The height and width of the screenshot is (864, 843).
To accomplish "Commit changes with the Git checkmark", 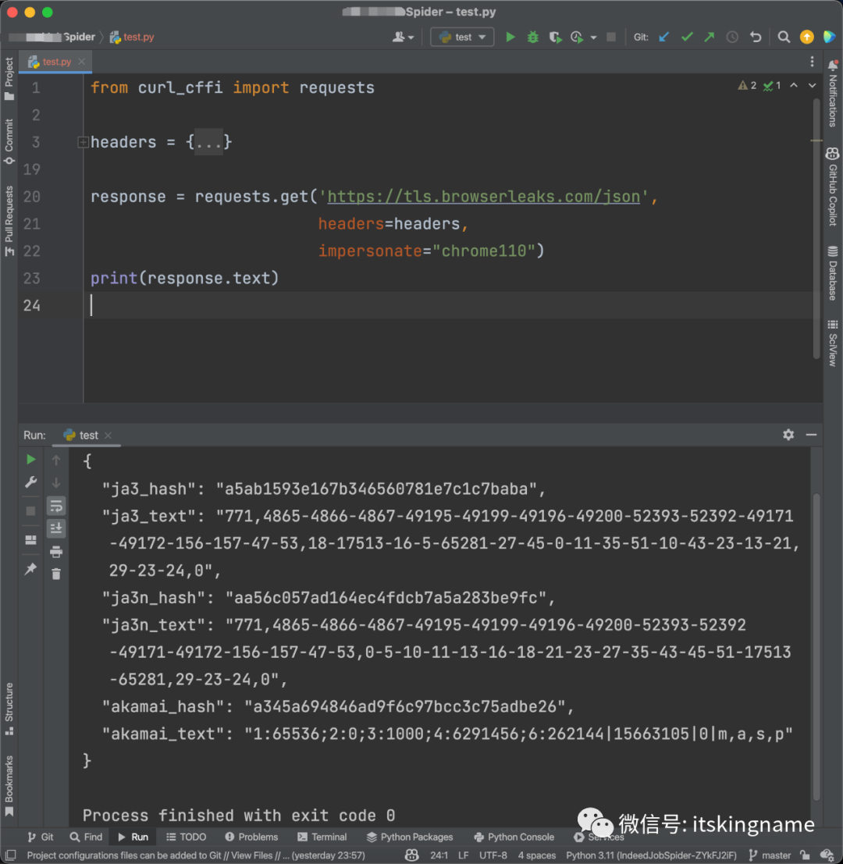I will coord(687,37).
